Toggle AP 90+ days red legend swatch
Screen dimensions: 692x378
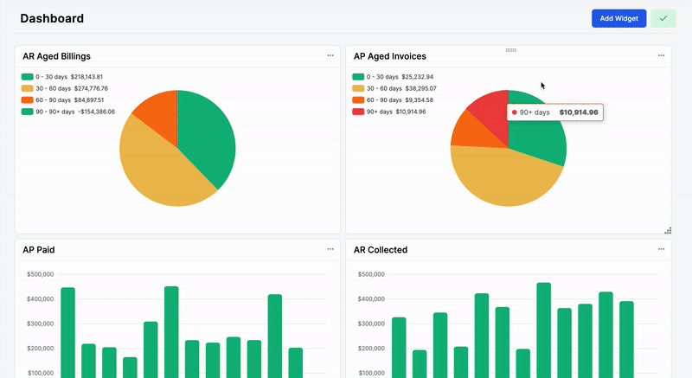pos(358,112)
